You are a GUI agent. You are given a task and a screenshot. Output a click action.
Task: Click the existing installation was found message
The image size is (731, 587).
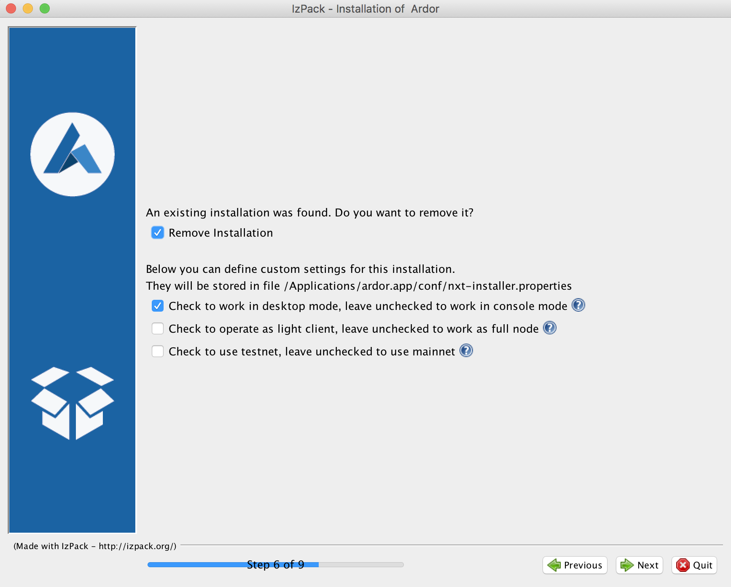[x=309, y=213]
